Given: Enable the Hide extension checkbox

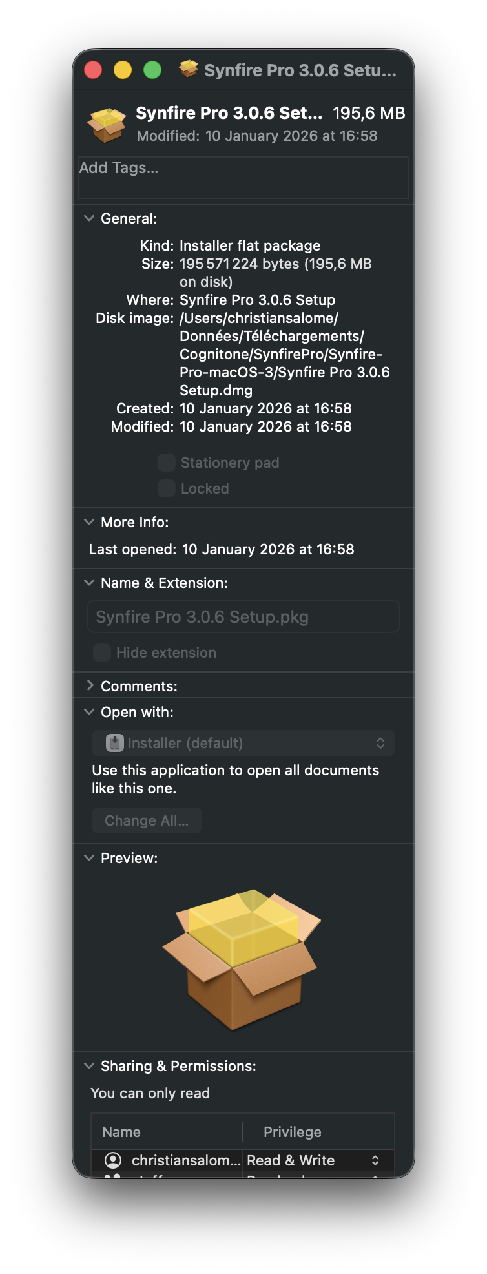Looking at the screenshot, I should pos(102,653).
